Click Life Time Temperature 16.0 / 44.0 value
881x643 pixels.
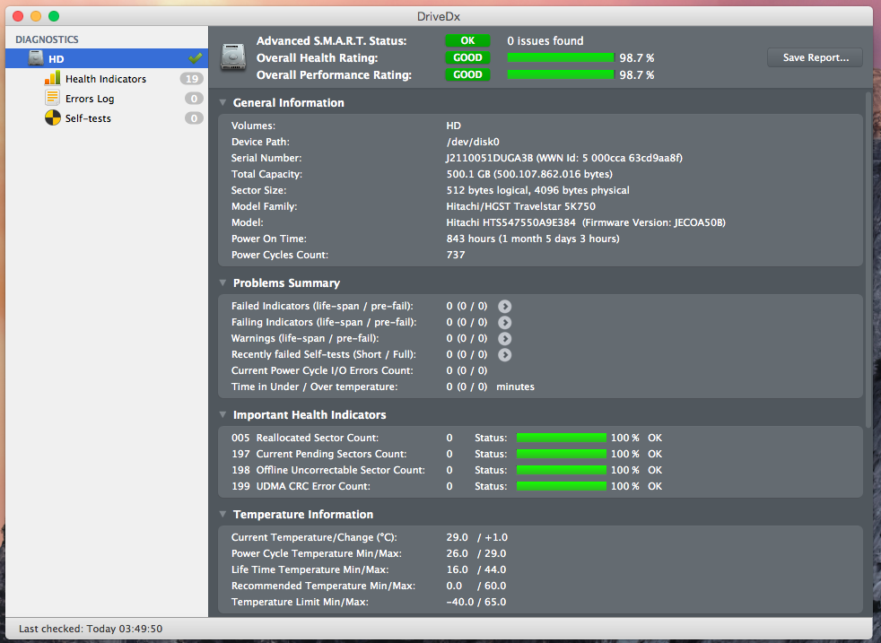pos(475,569)
